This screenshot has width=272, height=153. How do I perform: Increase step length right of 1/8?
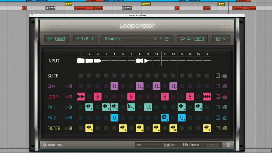pyautogui.click(x=92, y=39)
